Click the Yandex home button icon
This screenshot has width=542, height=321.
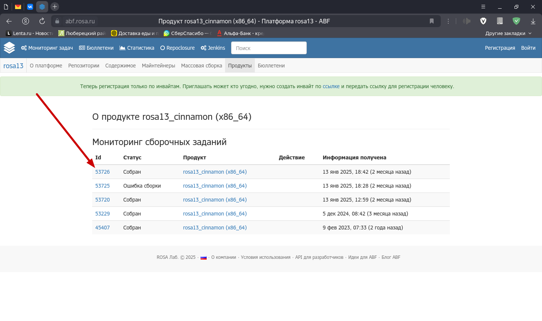point(26,21)
